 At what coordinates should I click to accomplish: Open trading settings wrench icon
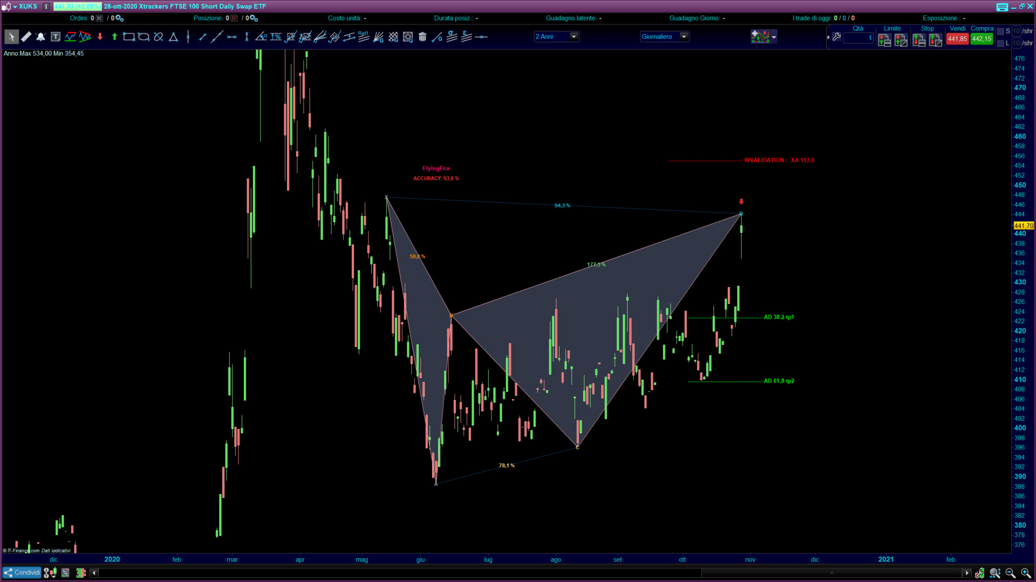click(836, 37)
